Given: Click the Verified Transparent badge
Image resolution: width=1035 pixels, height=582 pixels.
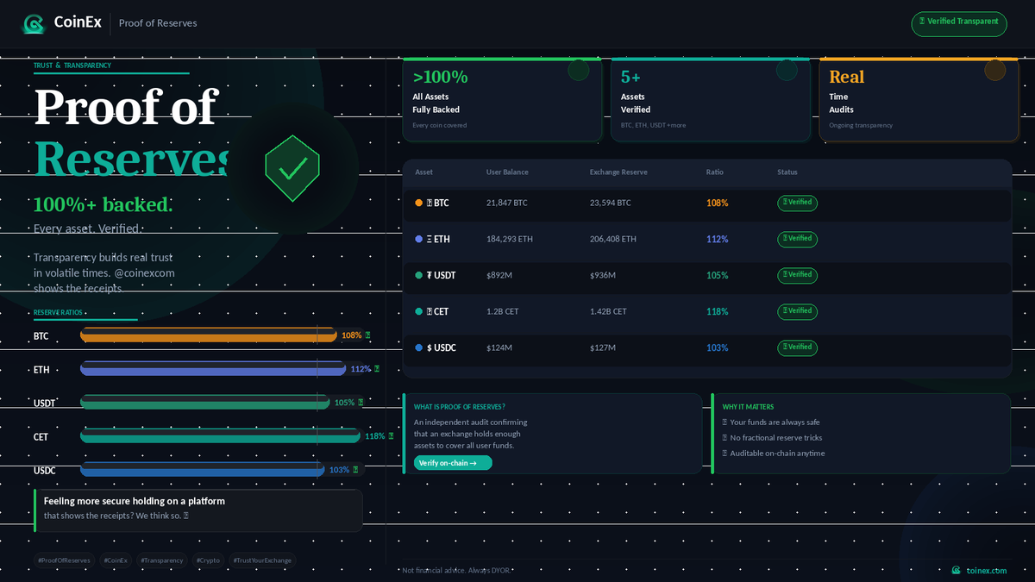Looking at the screenshot, I should [x=958, y=23].
